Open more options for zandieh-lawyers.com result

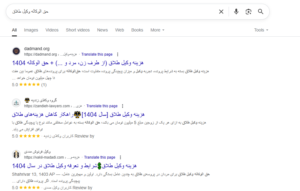[123, 106]
